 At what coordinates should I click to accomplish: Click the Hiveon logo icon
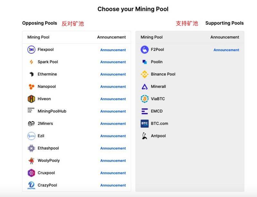coord(31,99)
